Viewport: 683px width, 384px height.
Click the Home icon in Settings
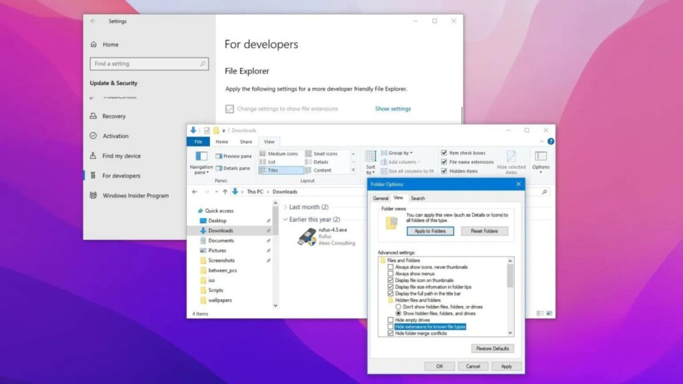click(93, 45)
